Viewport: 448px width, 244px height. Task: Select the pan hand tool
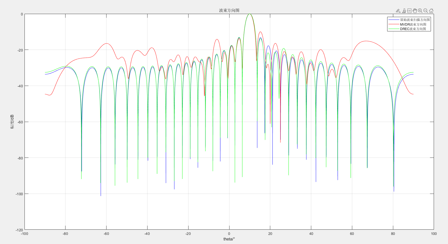415,11
